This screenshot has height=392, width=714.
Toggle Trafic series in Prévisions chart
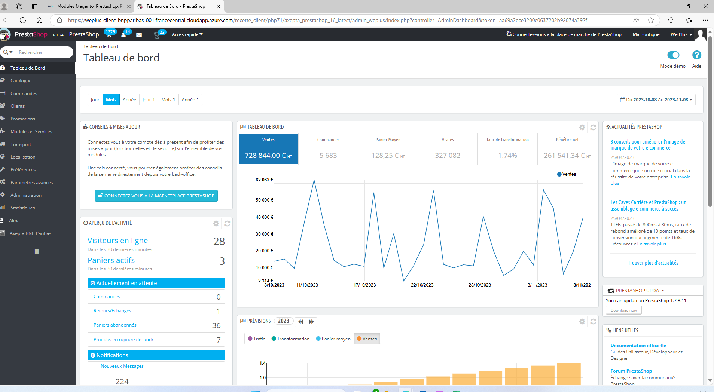point(256,339)
